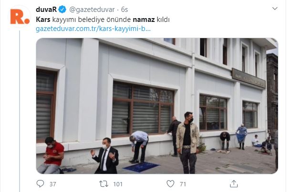This screenshot has width=288, height=192.
Task: Open the tweet's attached photo
Action: (x=157, y=106)
